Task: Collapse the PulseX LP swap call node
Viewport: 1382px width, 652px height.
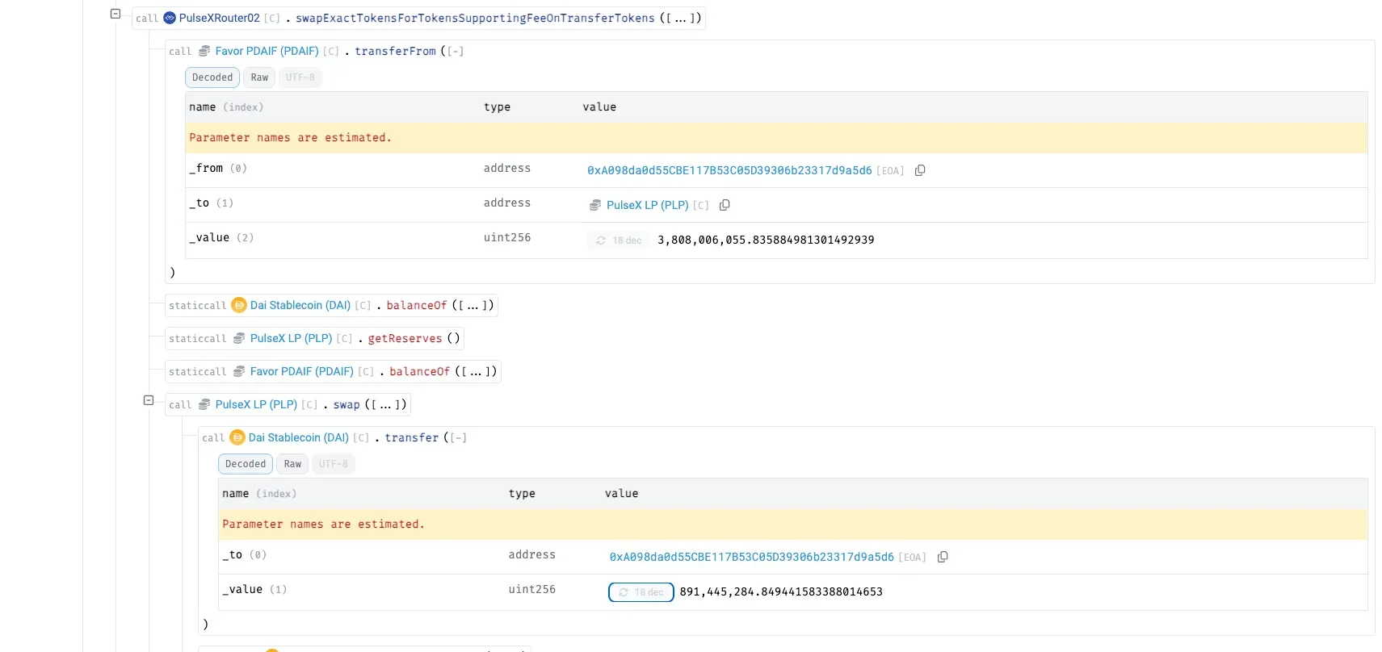Action: tap(149, 400)
